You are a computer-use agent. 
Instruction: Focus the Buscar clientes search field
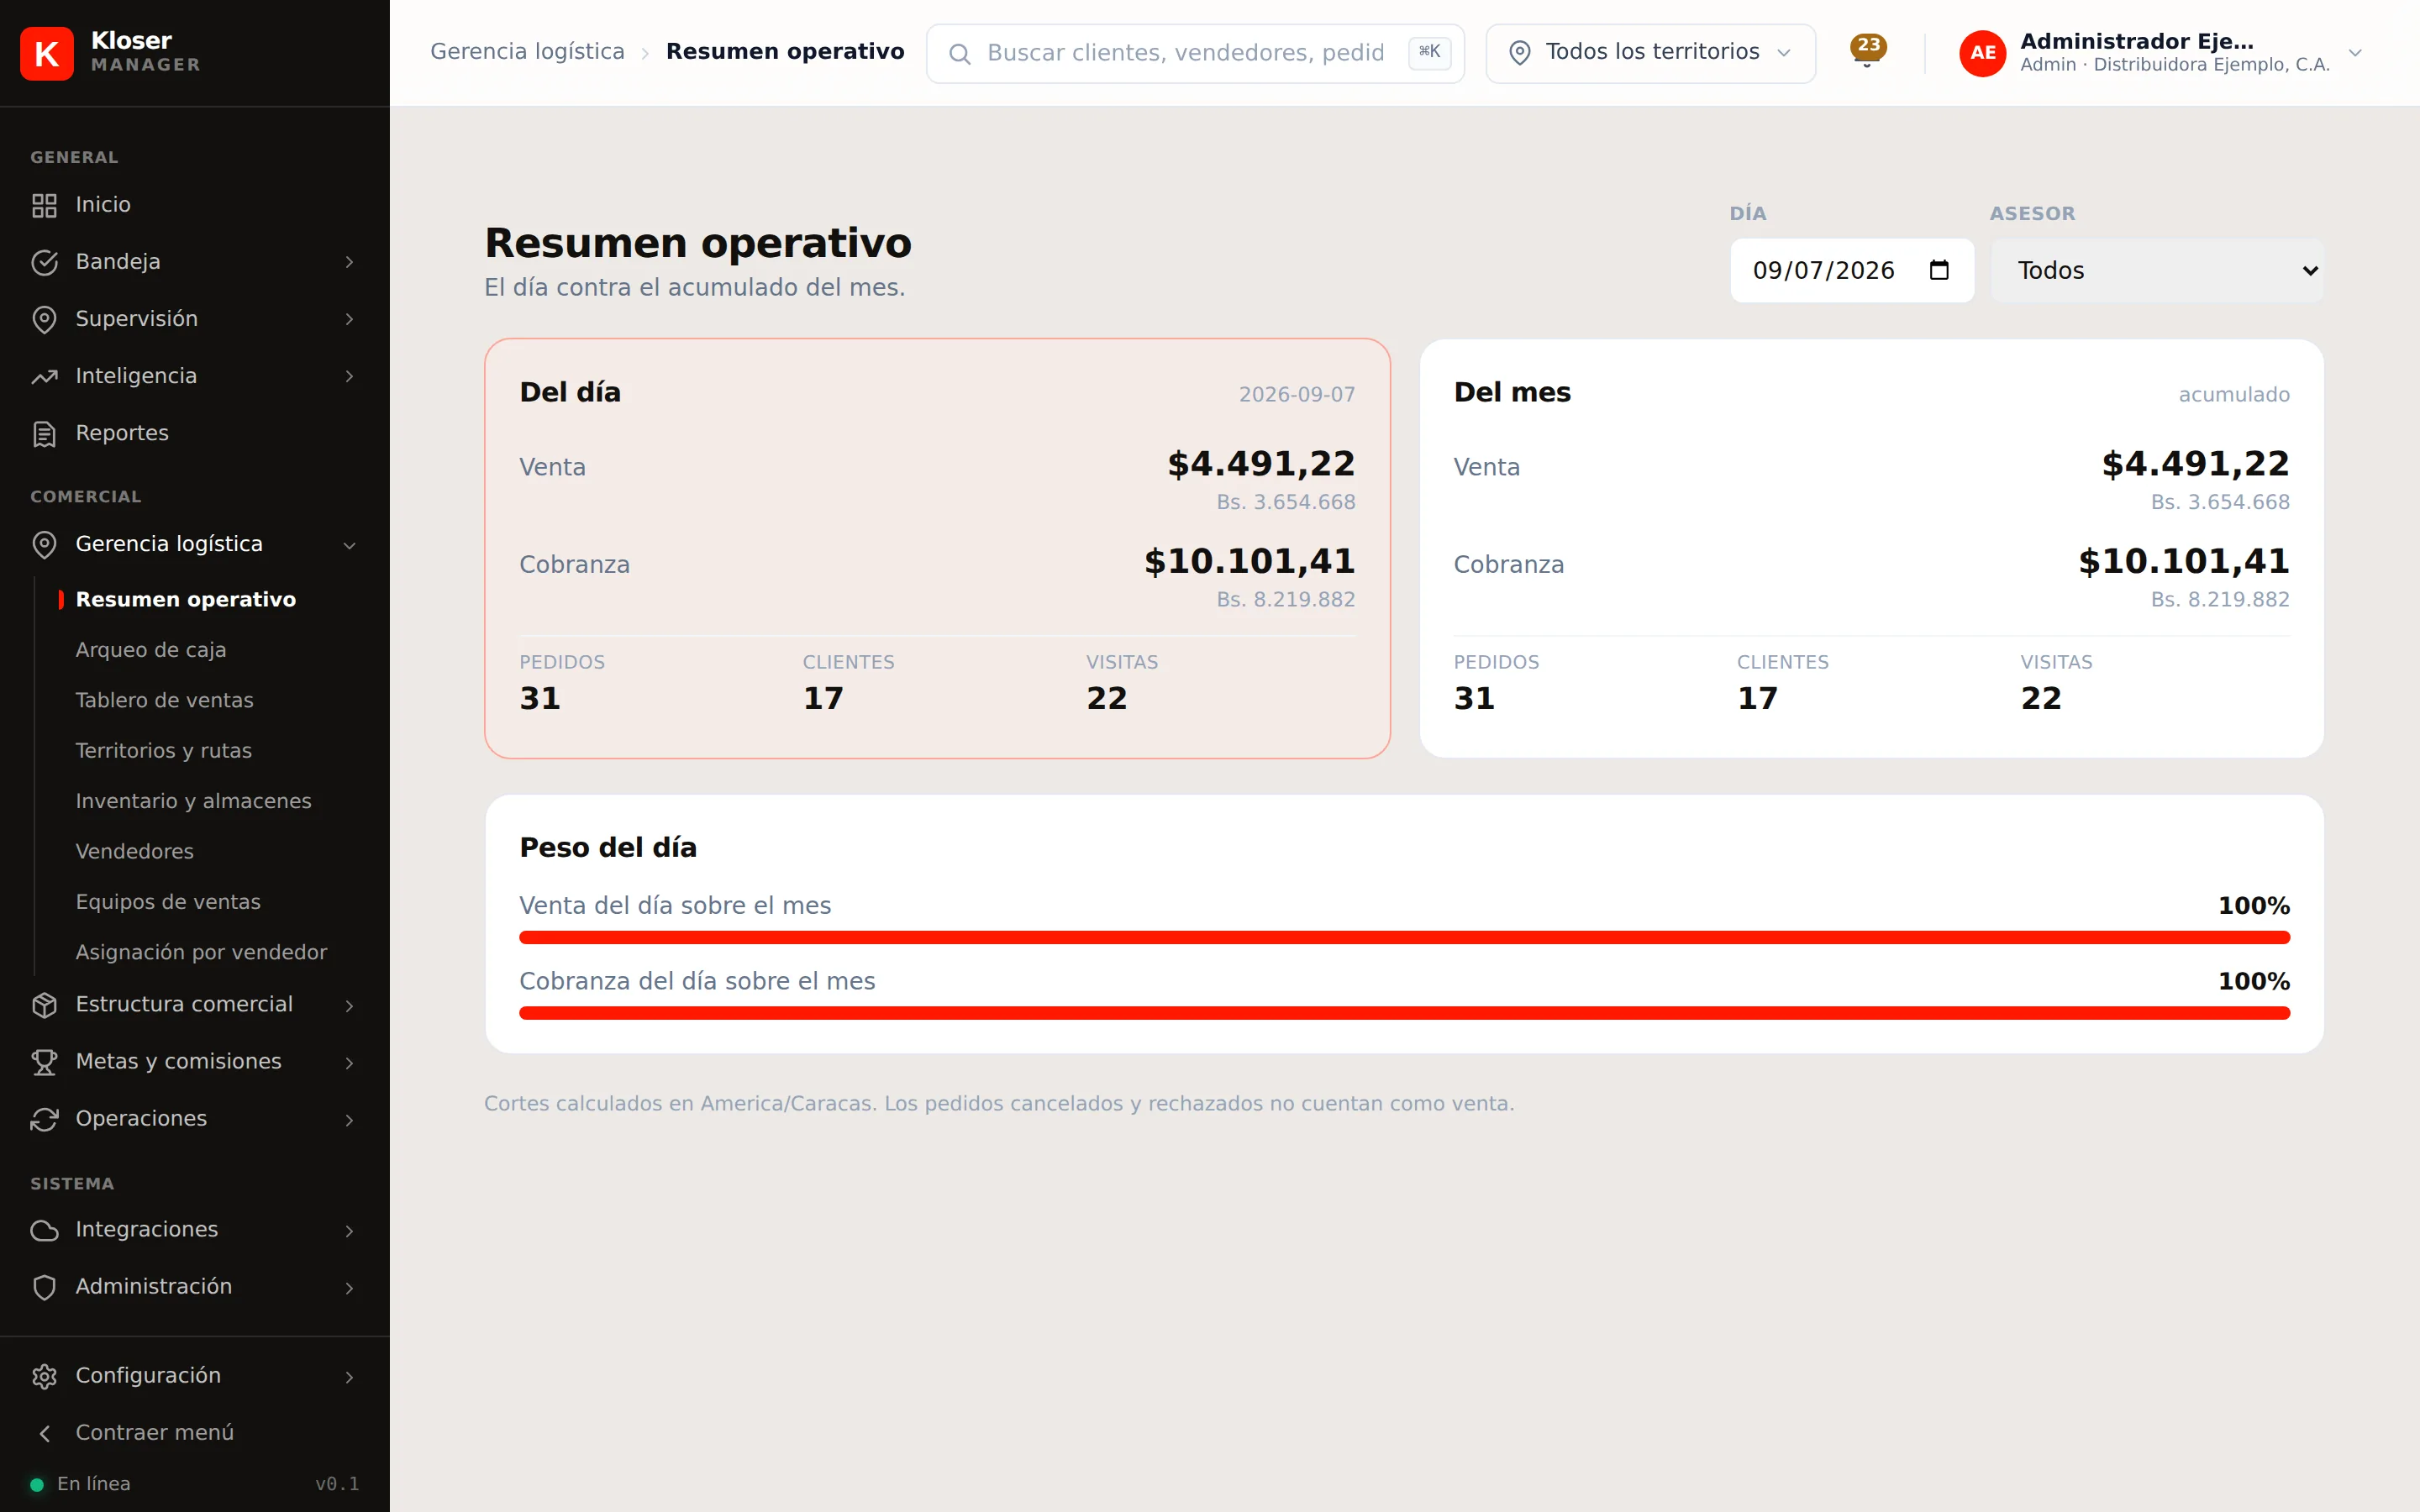point(1195,53)
